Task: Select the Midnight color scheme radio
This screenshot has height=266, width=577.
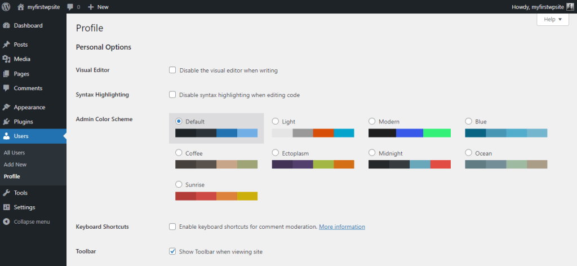Action: pos(372,152)
